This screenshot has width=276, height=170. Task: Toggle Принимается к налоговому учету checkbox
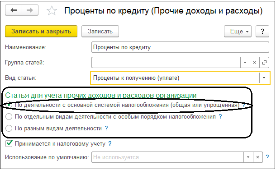coord(9,143)
